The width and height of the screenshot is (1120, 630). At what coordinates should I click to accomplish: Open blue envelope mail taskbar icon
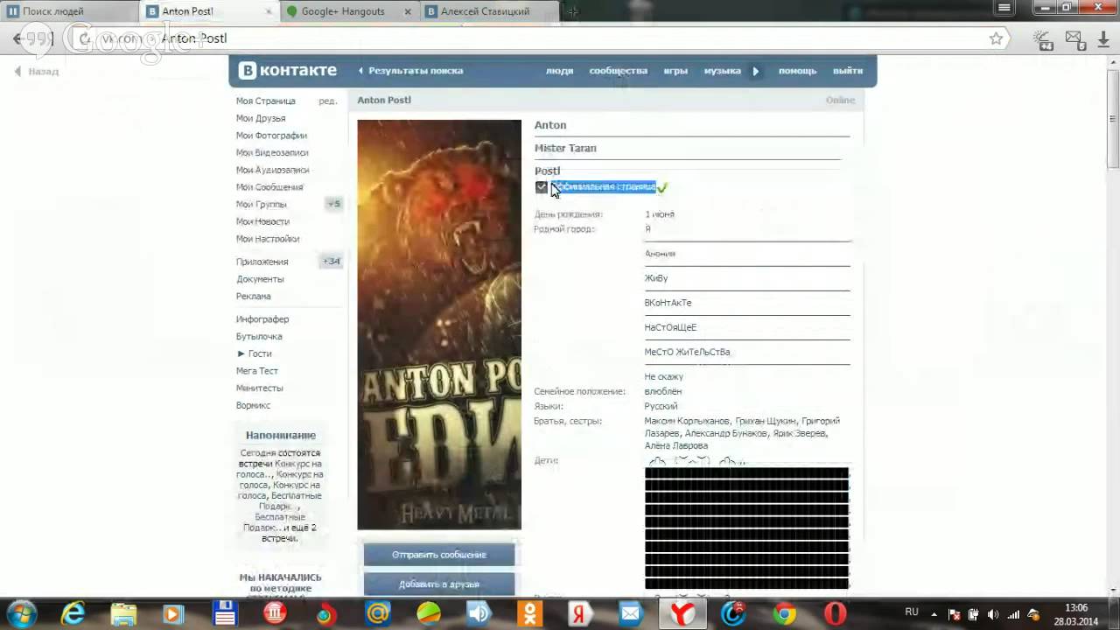pyautogui.click(x=630, y=613)
